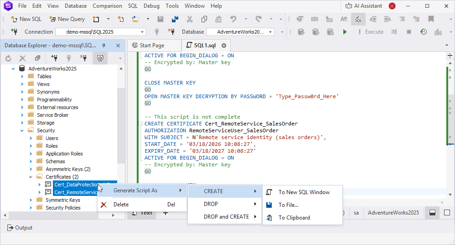The height and width of the screenshot is (245, 455).
Task: Click the Copy icon in toolbar
Action: (204, 19)
